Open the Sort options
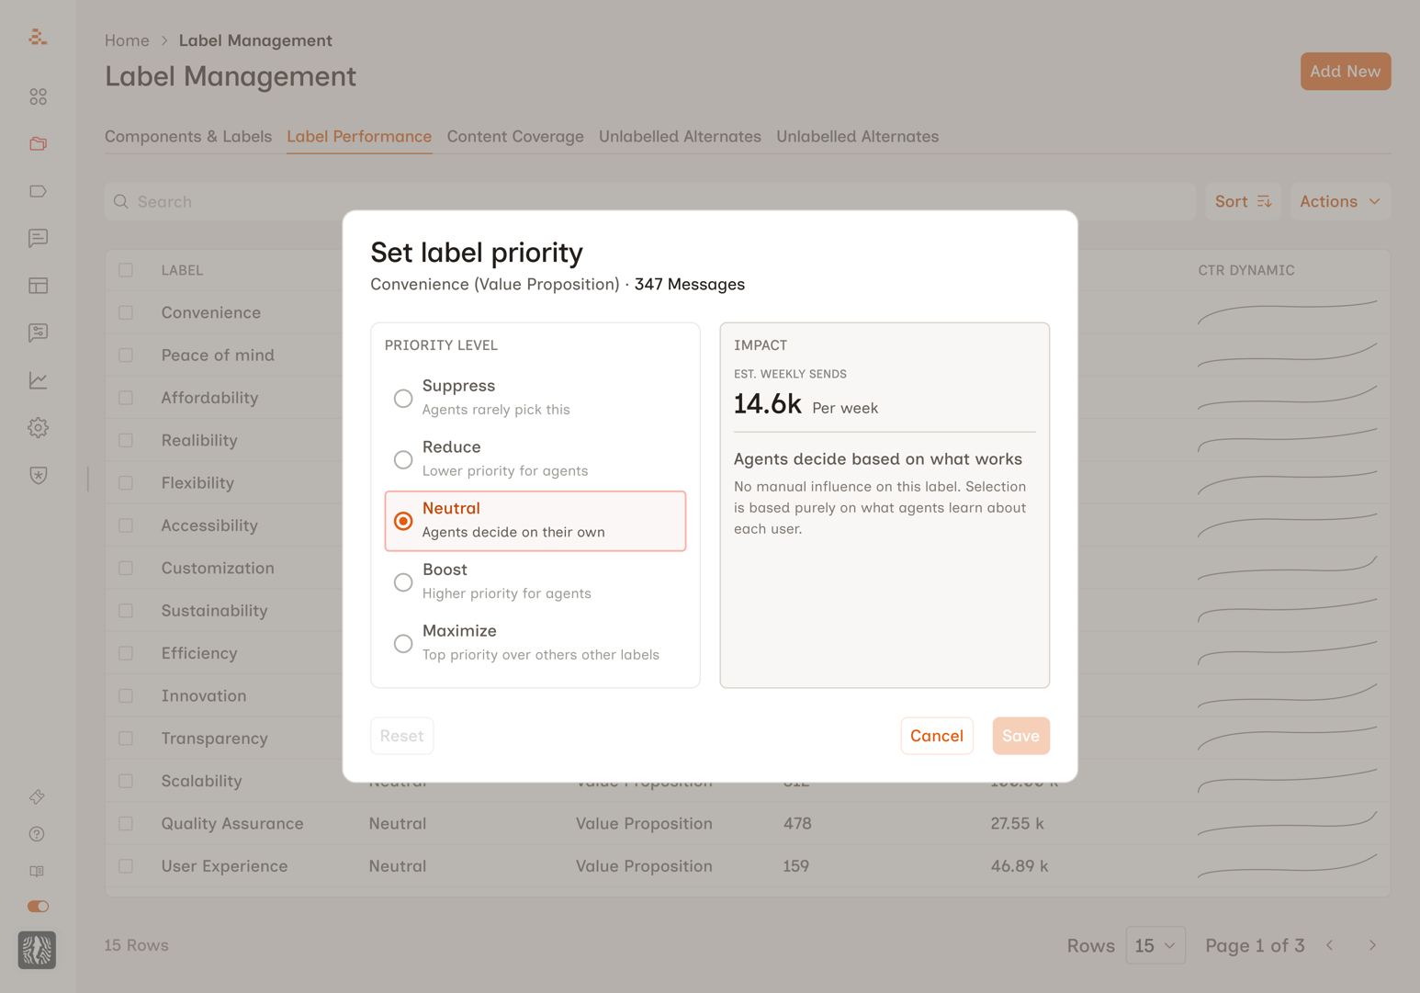Viewport: 1420px width, 993px height. [x=1243, y=201]
